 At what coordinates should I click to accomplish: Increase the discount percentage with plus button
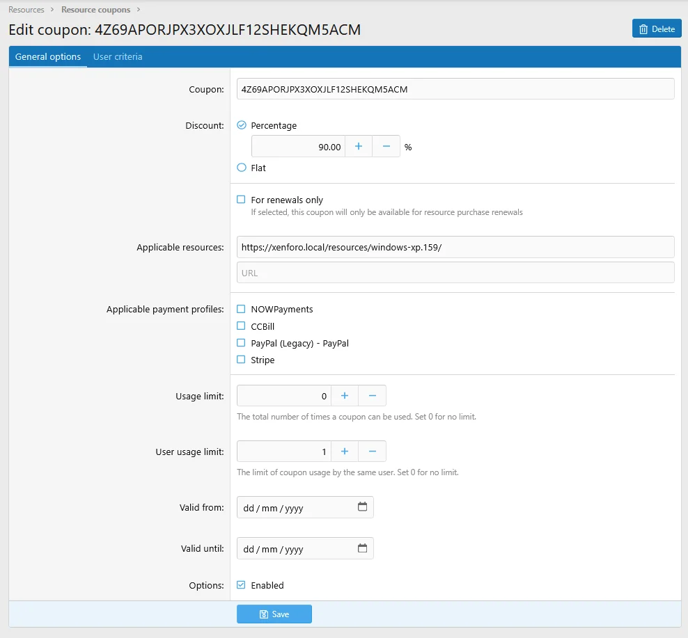click(359, 147)
